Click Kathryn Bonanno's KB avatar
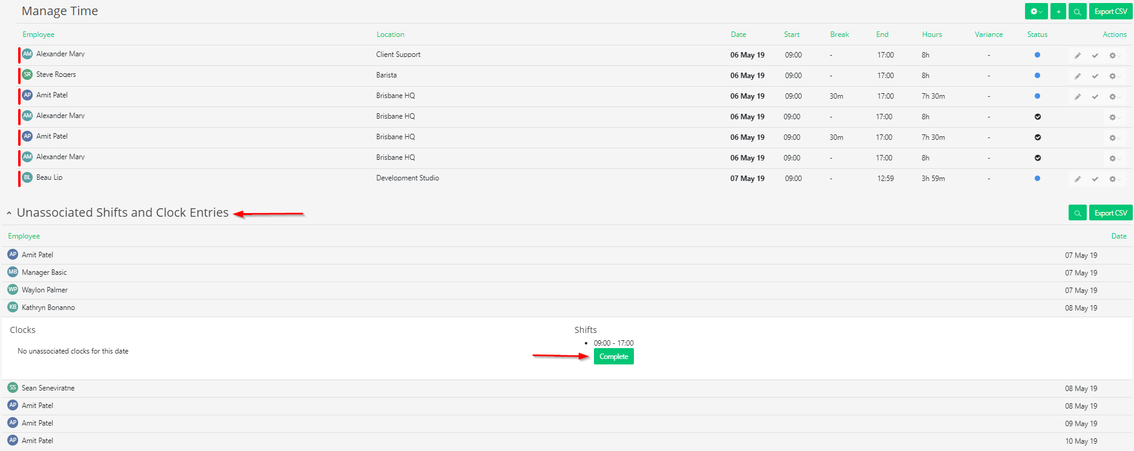The image size is (1134, 451). (x=13, y=307)
